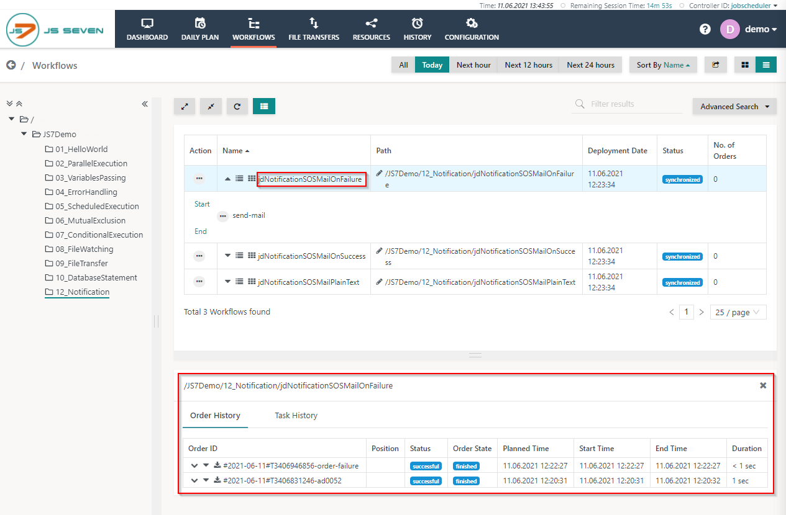Go to page 1
The width and height of the screenshot is (786, 515).
686,312
